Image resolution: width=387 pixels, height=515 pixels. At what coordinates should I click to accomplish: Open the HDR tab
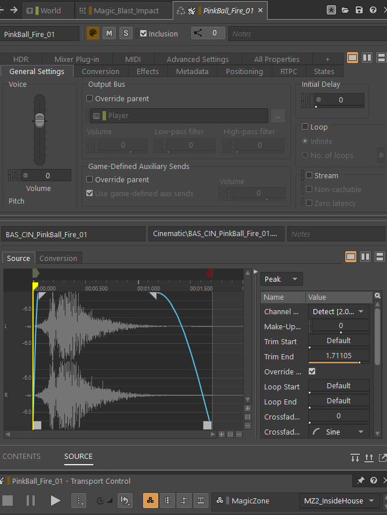(x=21, y=59)
